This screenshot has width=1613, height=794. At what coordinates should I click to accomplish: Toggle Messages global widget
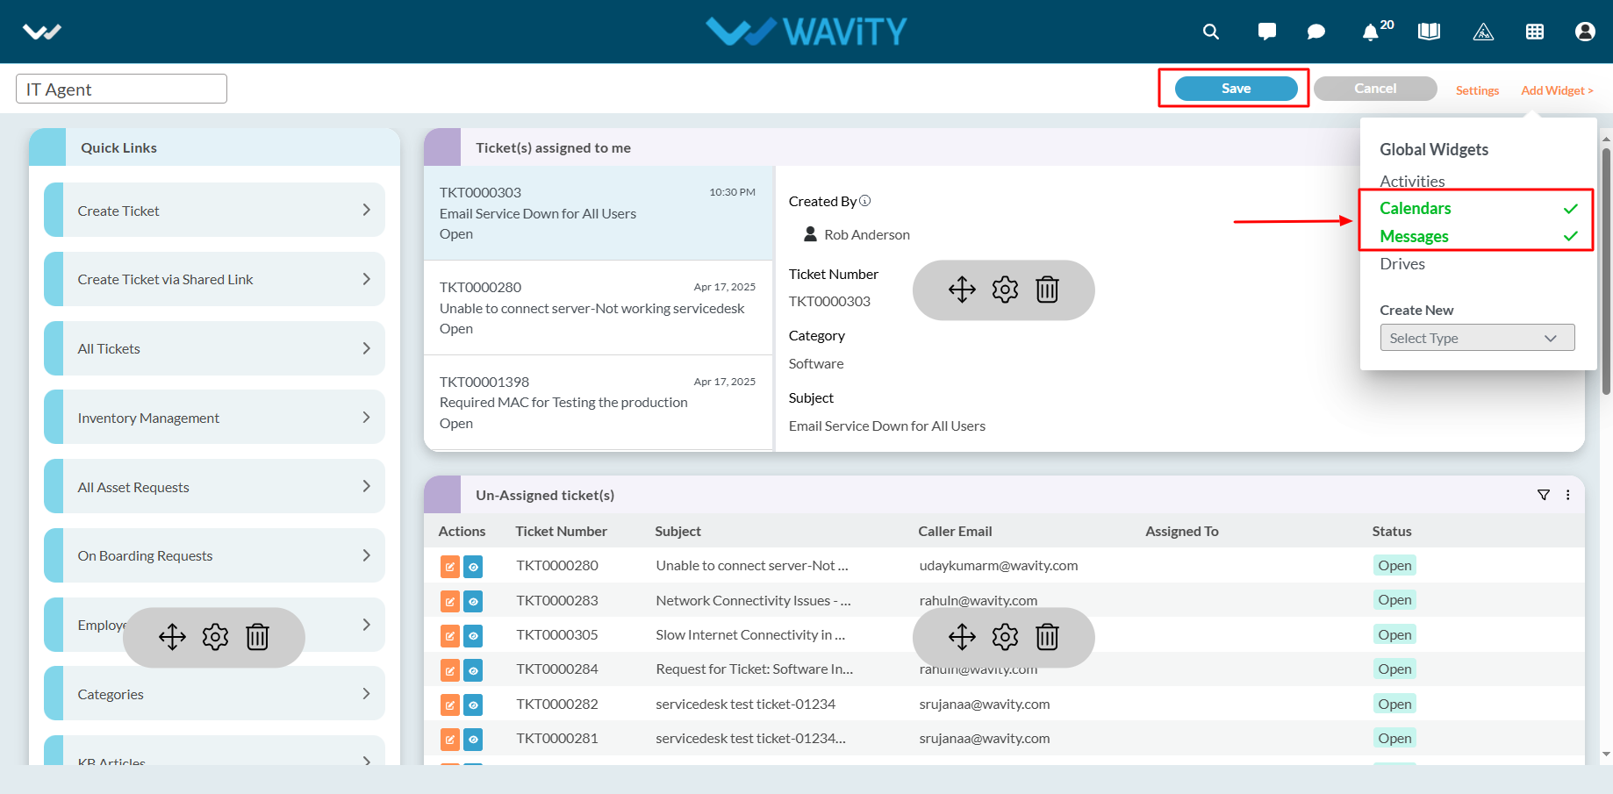(x=1477, y=236)
